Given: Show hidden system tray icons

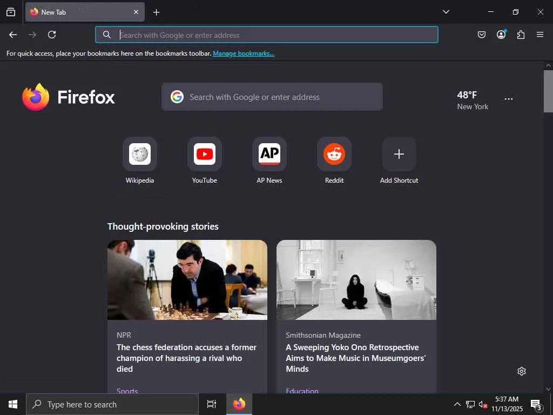Looking at the screenshot, I should (457, 404).
